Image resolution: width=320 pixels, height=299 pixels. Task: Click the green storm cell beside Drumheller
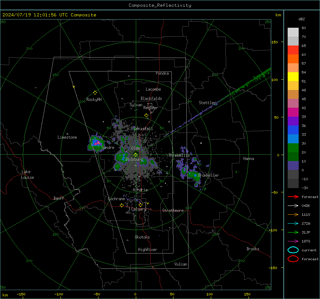point(194,175)
